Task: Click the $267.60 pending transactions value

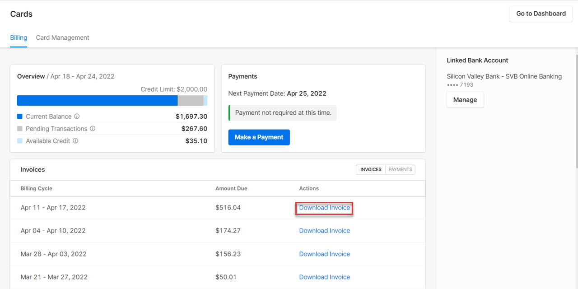Action: point(194,129)
